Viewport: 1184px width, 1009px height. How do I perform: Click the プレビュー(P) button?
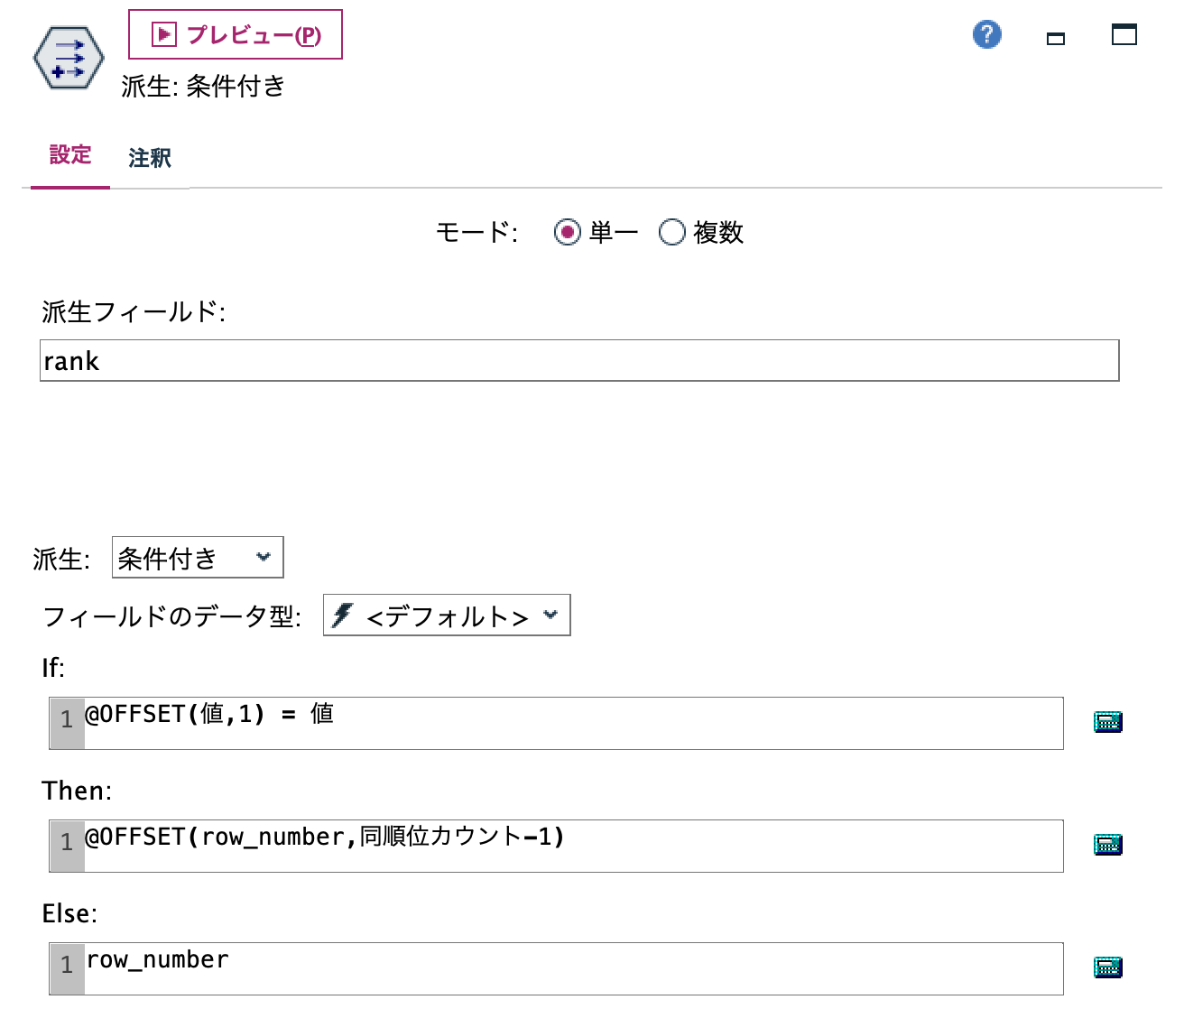(236, 34)
